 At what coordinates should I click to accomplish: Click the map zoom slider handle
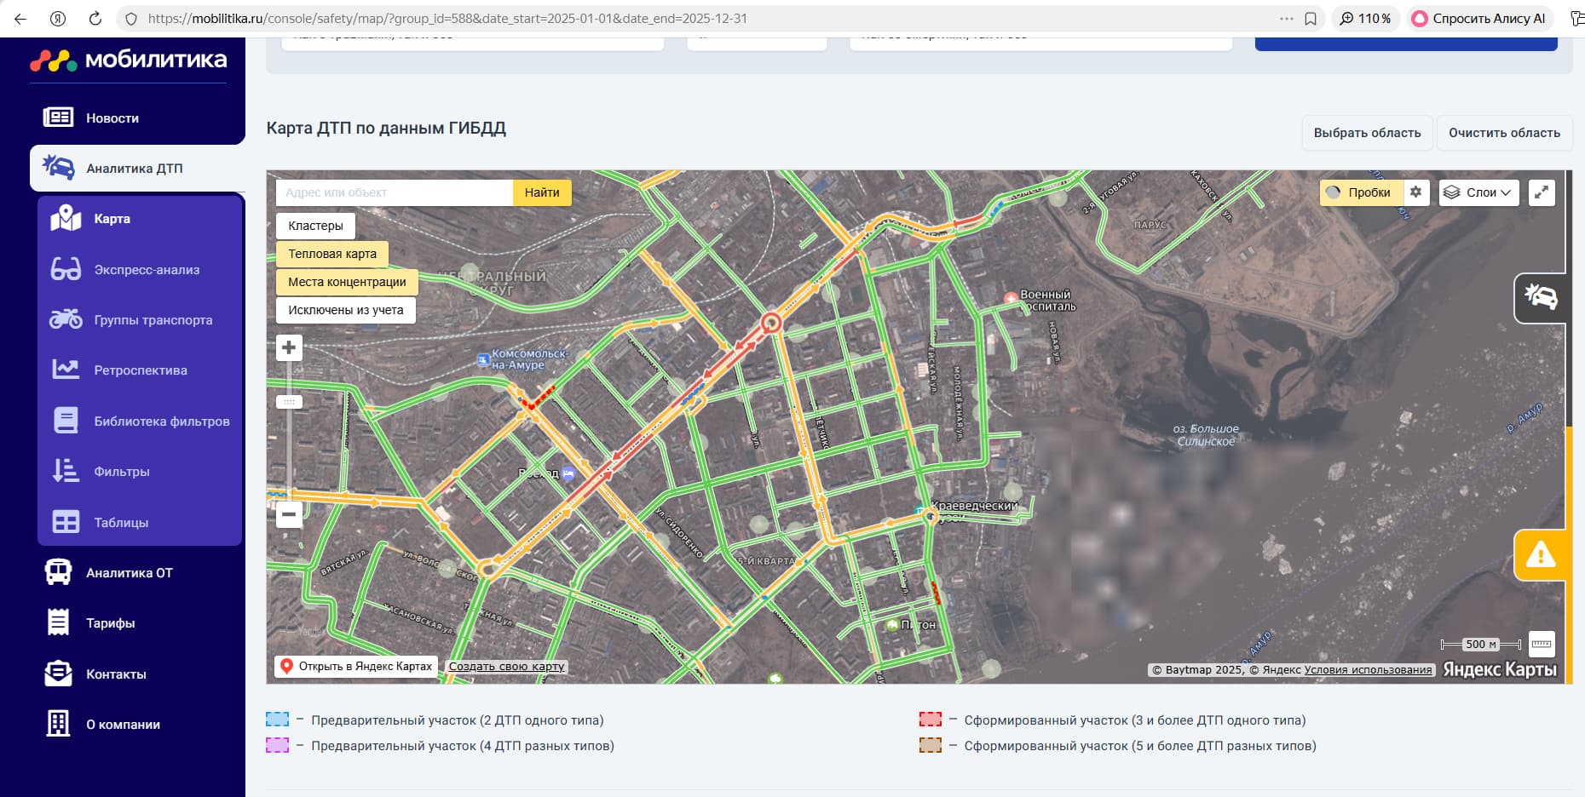click(289, 402)
